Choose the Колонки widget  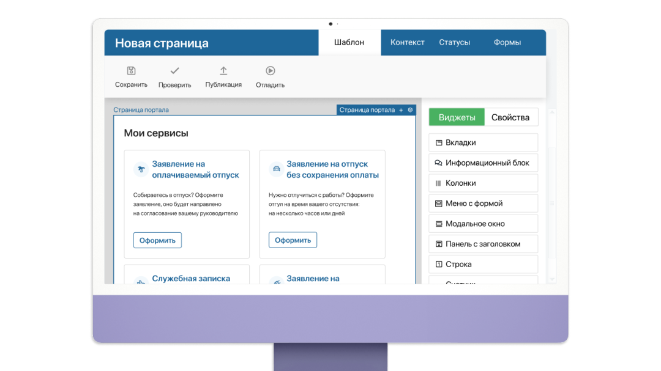(483, 183)
